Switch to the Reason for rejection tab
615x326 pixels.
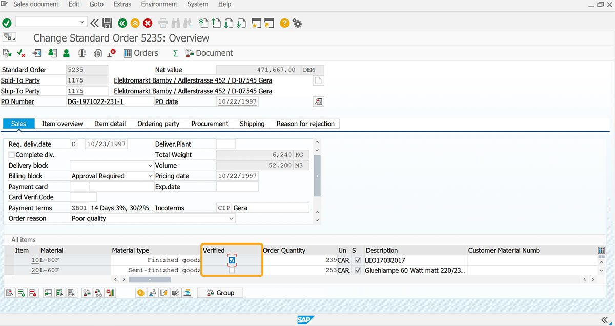[305, 124]
